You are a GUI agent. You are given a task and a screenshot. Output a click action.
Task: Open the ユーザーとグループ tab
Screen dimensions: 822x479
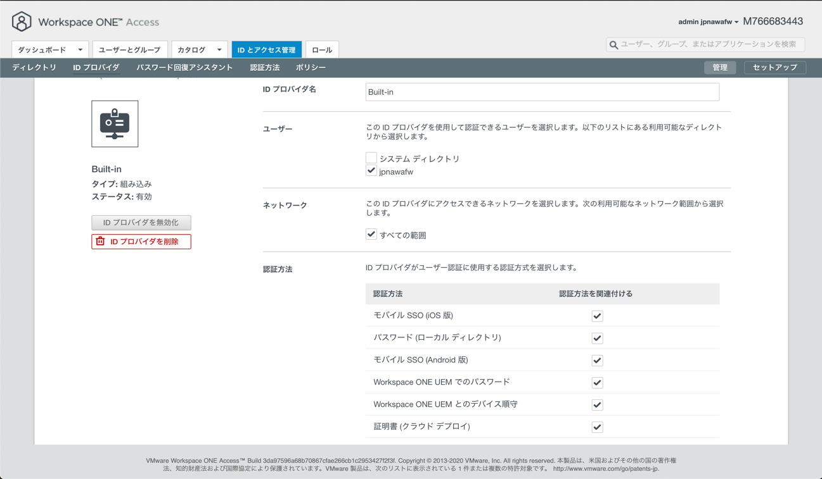click(129, 49)
